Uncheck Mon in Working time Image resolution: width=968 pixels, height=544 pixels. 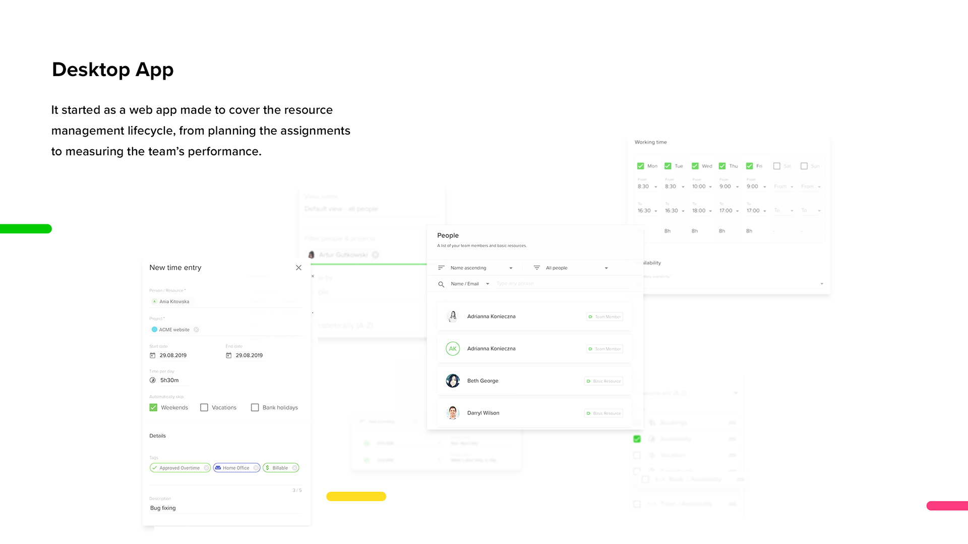[640, 166]
